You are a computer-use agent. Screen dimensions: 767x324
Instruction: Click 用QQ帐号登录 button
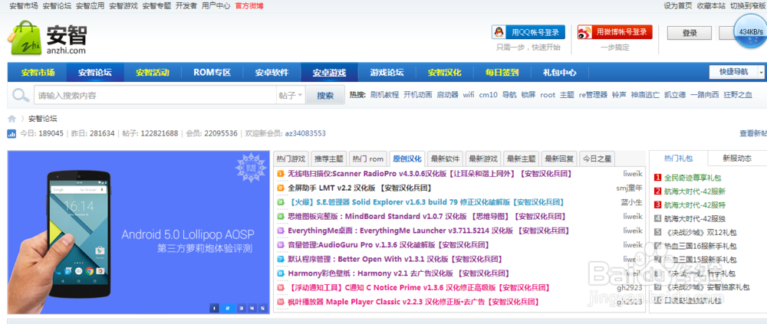pyautogui.click(x=528, y=32)
